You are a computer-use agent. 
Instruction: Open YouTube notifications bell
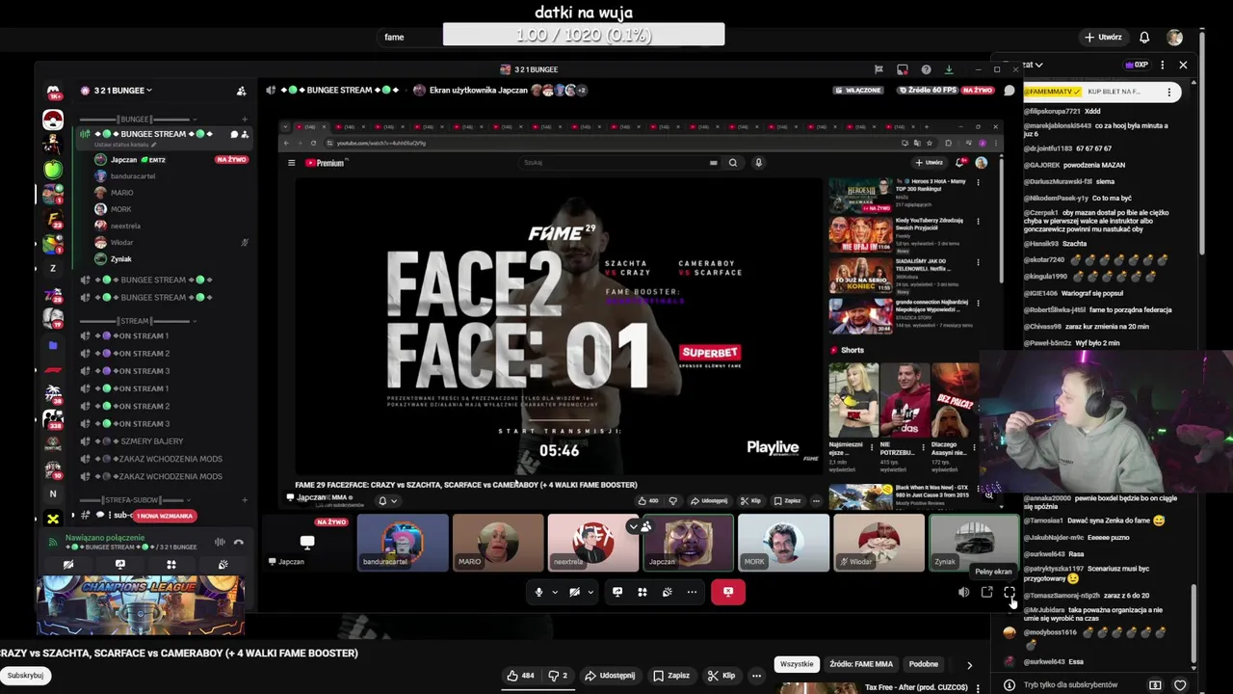(1144, 38)
